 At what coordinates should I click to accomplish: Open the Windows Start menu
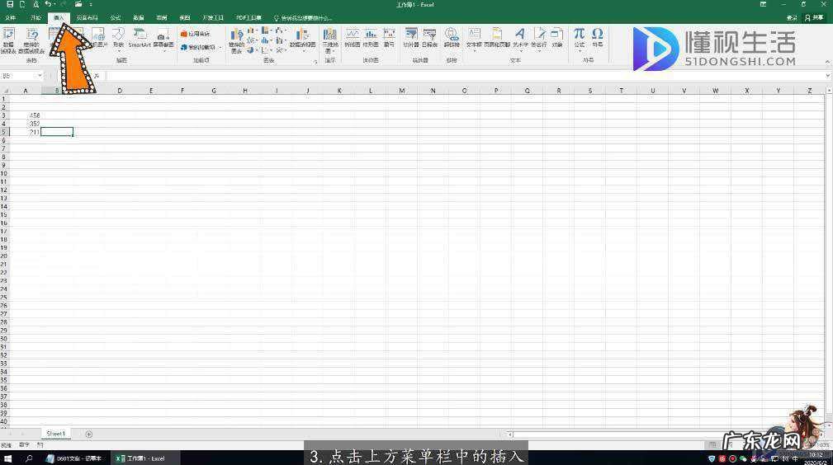point(8,458)
